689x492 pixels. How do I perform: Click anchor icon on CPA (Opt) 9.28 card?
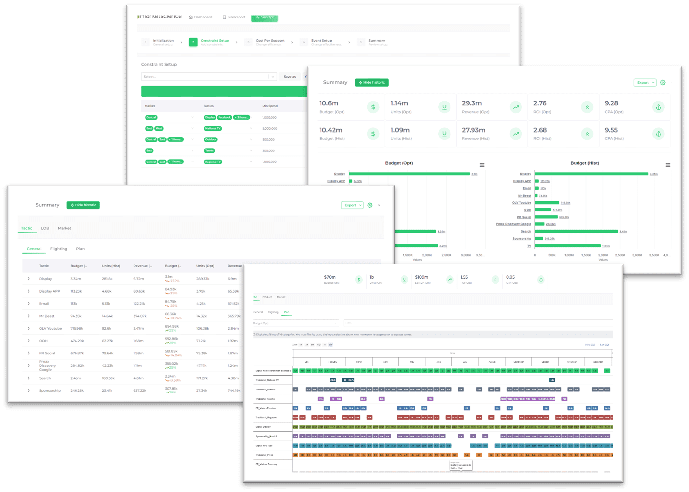(x=658, y=107)
